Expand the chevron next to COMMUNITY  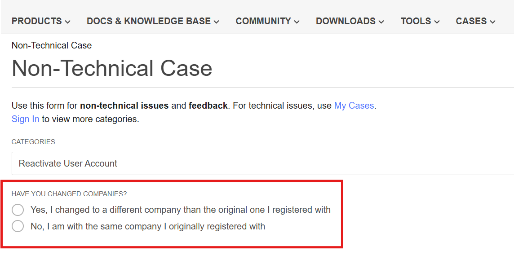(x=297, y=21)
